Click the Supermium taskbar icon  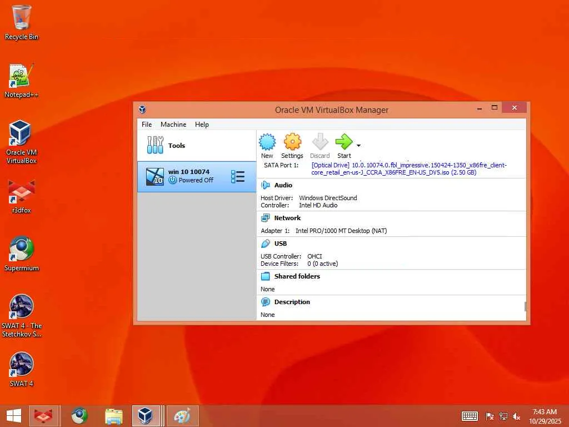[79, 416]
